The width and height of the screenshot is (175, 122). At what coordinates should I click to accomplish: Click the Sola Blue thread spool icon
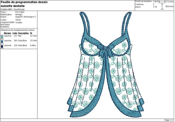tap(2, 41)
